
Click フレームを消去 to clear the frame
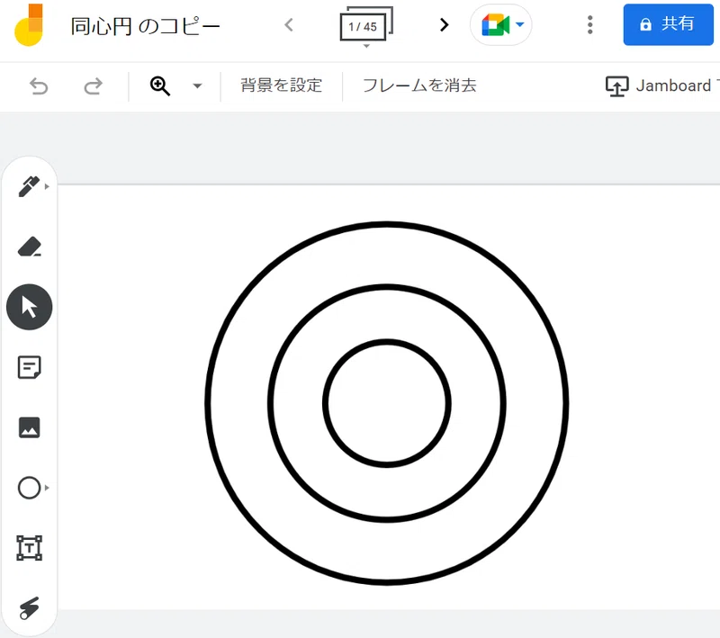click(x=419, y=85)
